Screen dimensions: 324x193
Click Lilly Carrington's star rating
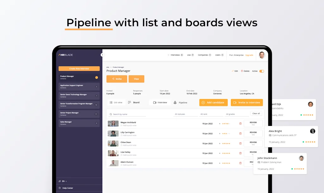tap(226, 133)
